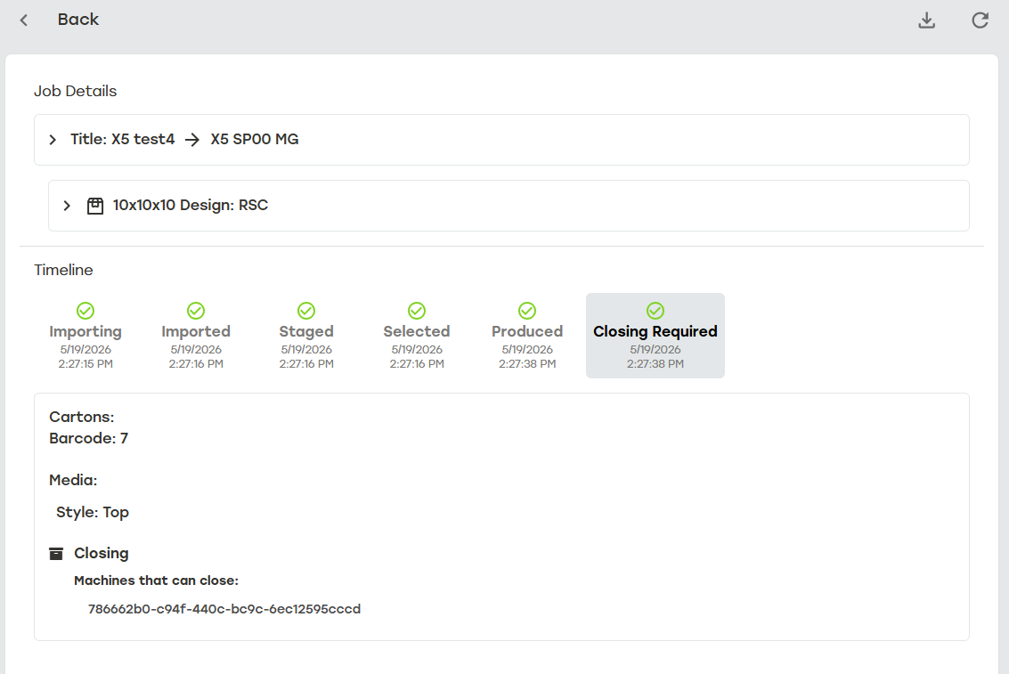
Task: Click the green checkmark above Staged
Action: click(x=306, y=311)
